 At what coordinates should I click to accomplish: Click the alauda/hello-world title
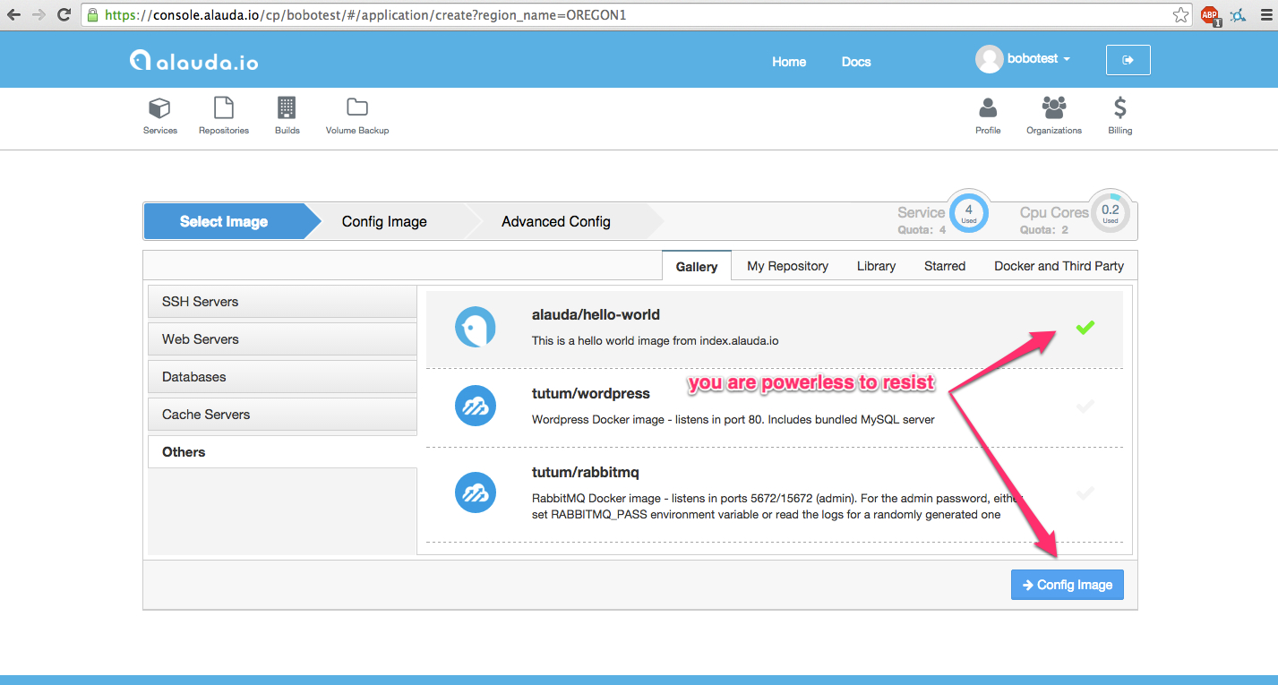(596, 315)
